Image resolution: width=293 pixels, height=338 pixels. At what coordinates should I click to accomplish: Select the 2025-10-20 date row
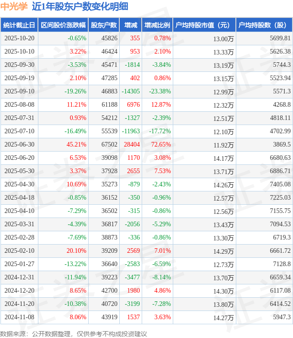pyautogui.click(x=19, y=38)
